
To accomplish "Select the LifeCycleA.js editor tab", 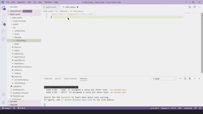I will pos(70,7).
